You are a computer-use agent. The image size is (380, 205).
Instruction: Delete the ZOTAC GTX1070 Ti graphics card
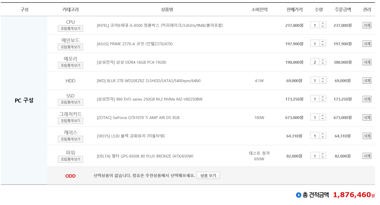point(367,117)
